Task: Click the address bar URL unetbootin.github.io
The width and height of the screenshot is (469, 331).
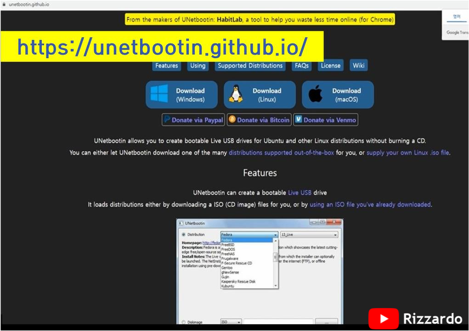Action: pos(29,5)
